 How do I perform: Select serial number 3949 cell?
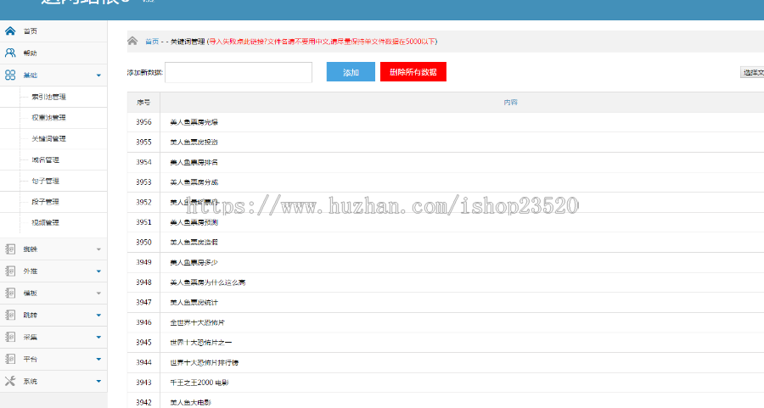143,262
